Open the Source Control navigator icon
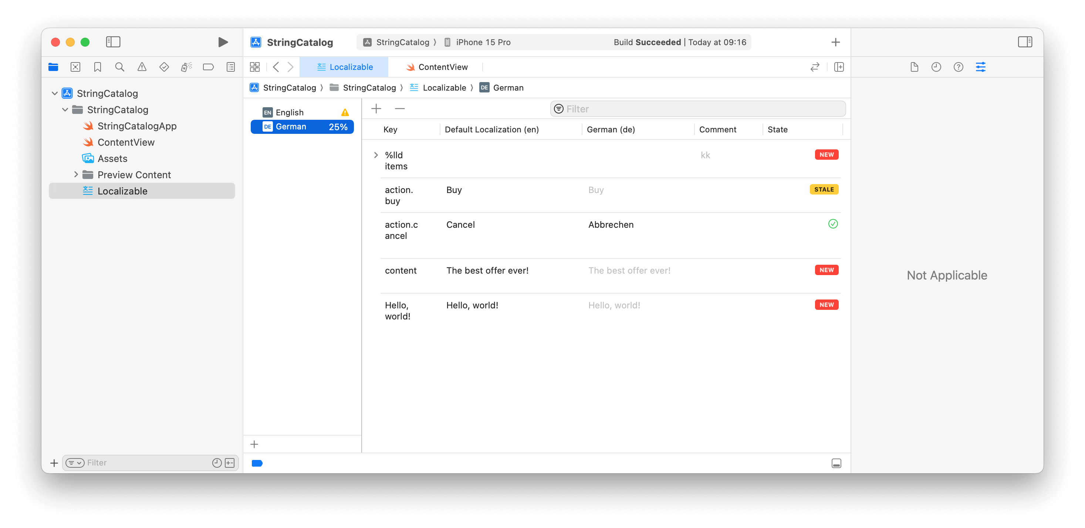 tap(75, 67)
